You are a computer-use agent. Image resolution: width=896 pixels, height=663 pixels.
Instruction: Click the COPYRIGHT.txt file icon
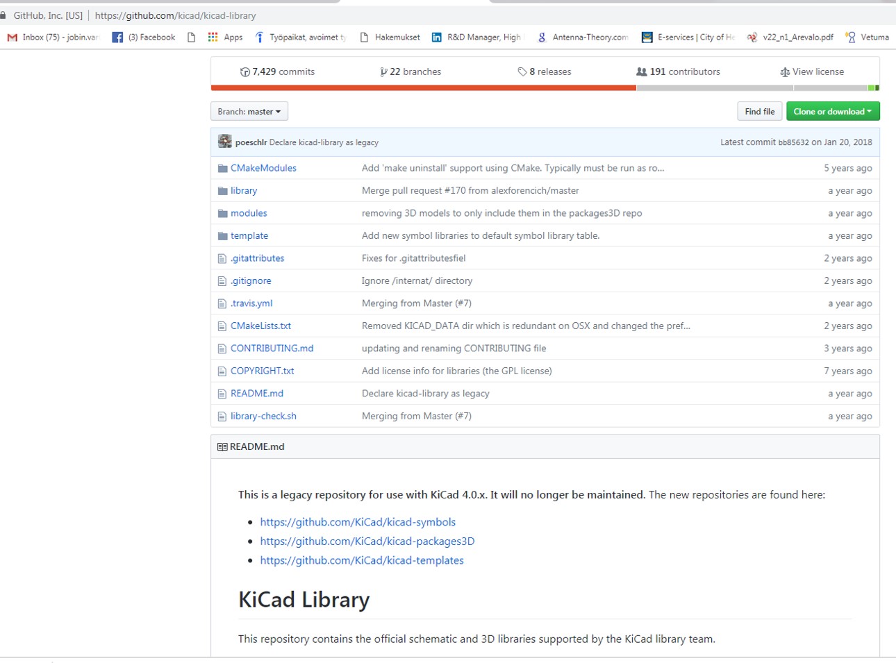(222, 371)
